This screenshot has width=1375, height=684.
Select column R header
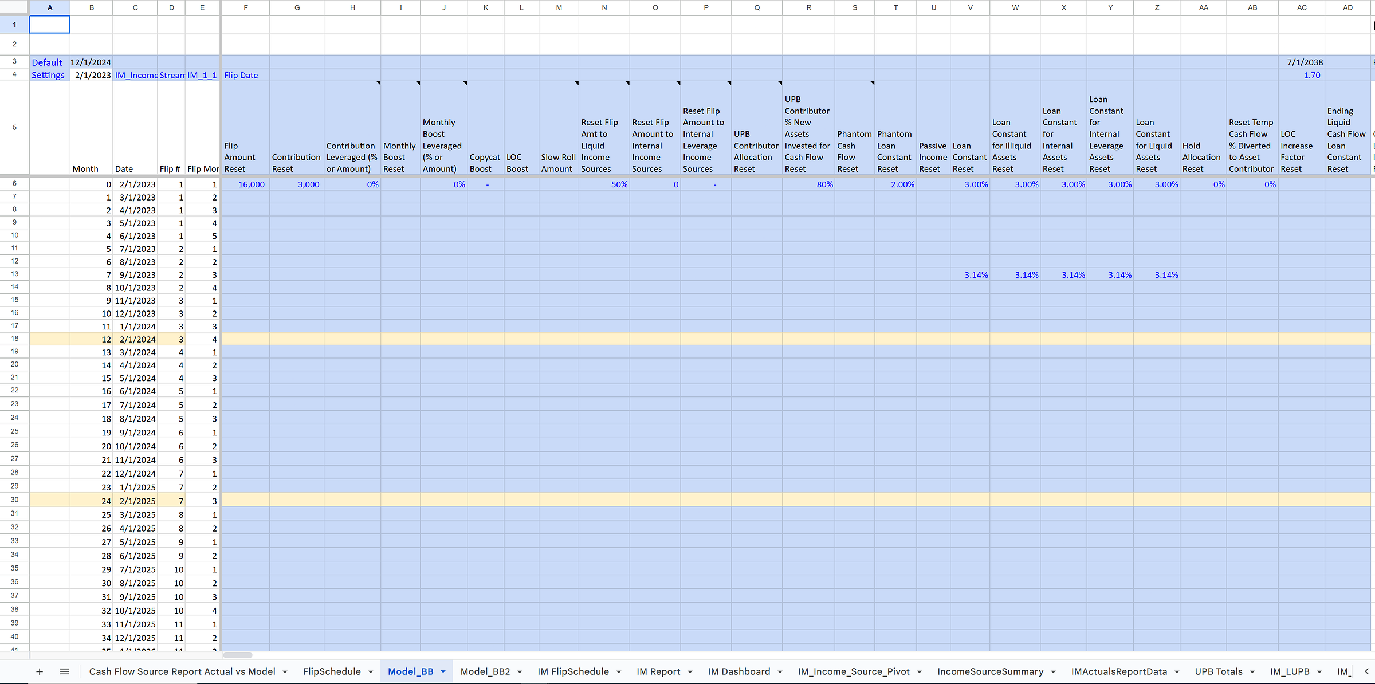click(808, 7)
